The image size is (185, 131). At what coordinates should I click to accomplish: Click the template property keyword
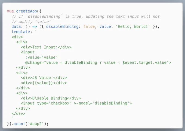click(21, 32)
